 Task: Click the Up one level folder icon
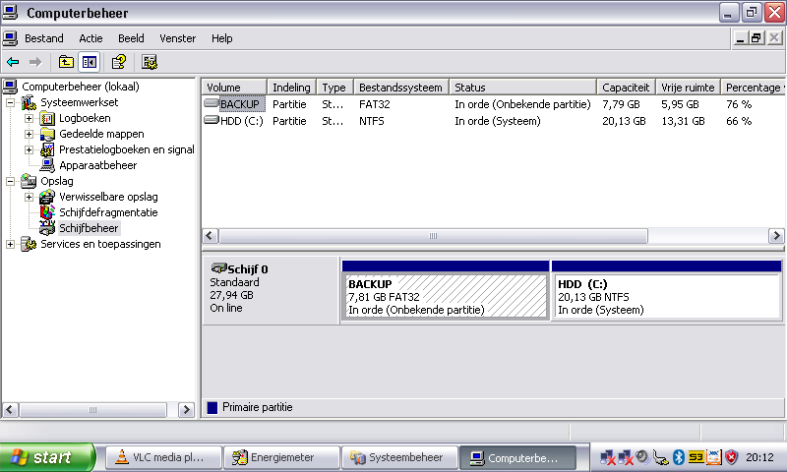pos(66,62)
